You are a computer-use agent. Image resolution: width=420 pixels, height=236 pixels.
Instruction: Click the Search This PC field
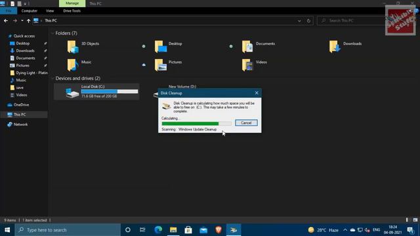click(351, 20)
